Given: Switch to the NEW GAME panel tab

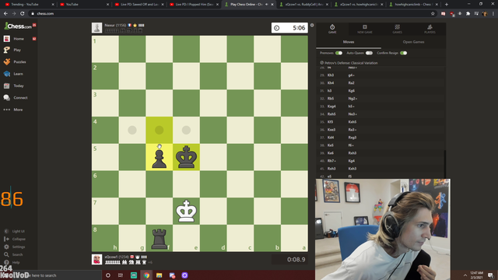Looking at the screenshot, I should [x=365, y=29].
